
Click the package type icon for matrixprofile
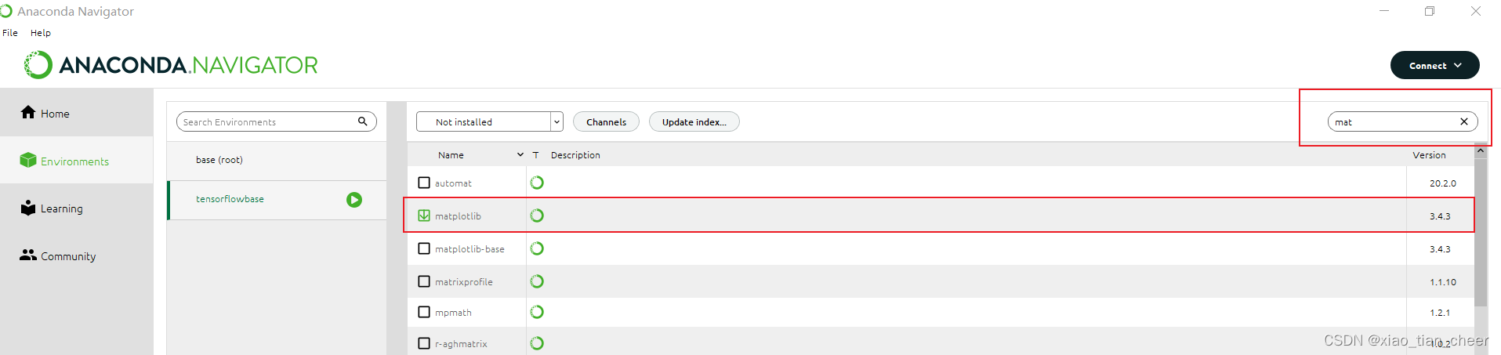coord(537,281)
